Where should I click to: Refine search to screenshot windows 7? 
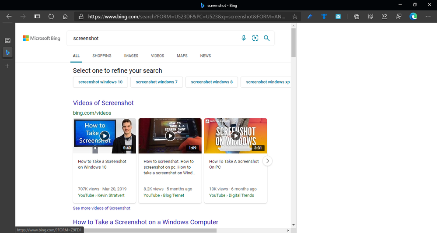(157, 82)
